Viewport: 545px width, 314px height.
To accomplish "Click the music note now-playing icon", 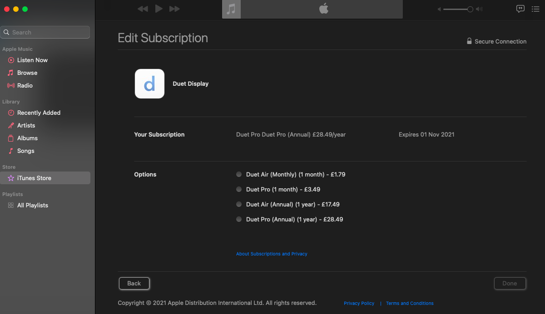I will pos(231,9).
